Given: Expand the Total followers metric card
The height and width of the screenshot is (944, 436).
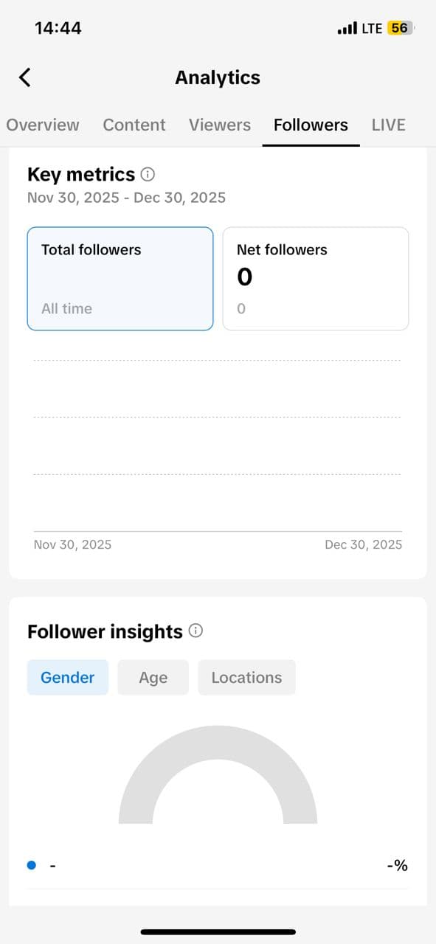Looking at the screenshot, I should (120, 278).
